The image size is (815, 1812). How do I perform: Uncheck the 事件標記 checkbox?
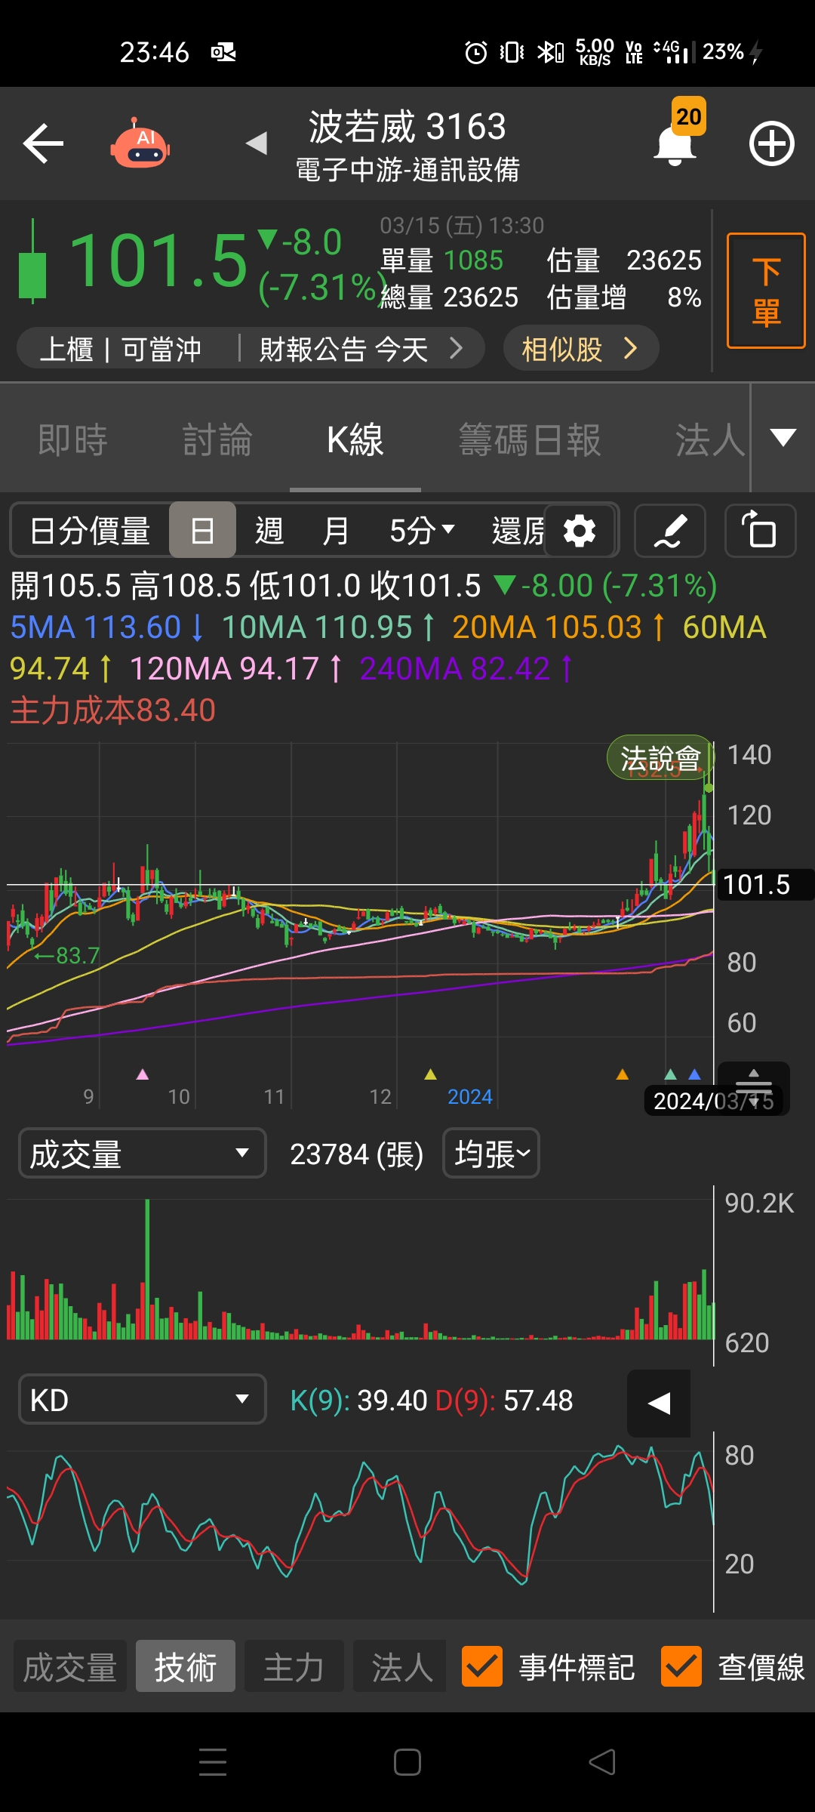(x=481, y=1666)
